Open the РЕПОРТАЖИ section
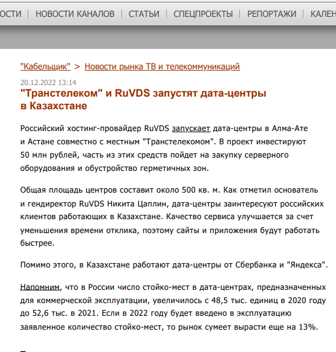Image resolution: width=336 pixels, height=352 pixels. 271,14
